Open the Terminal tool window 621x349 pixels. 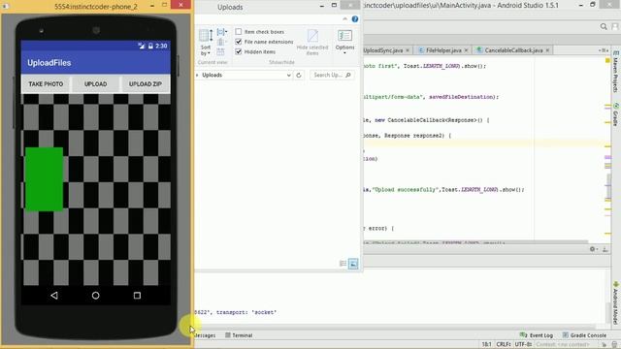tap(239, 335)
